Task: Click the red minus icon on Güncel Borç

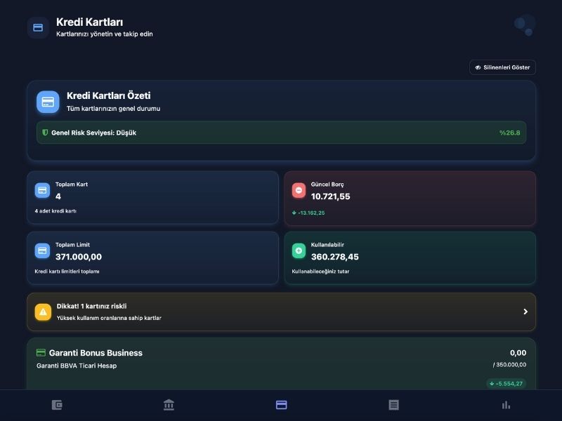Action: 299,190
